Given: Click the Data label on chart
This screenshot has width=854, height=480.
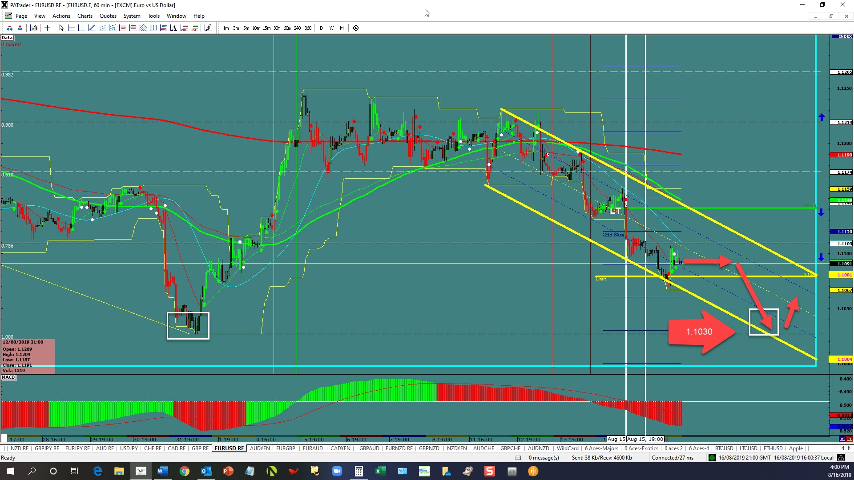Looking at the screenshot, I should [7, 38].
